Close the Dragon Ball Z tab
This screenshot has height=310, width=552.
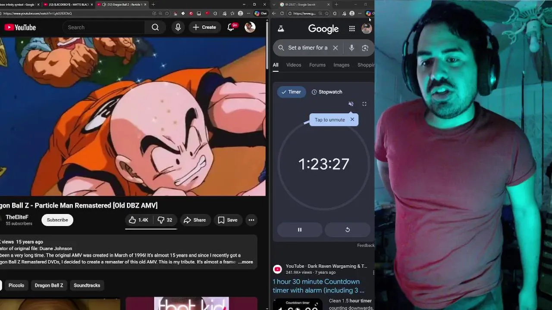pyautogui.click(x=145, y=4)
